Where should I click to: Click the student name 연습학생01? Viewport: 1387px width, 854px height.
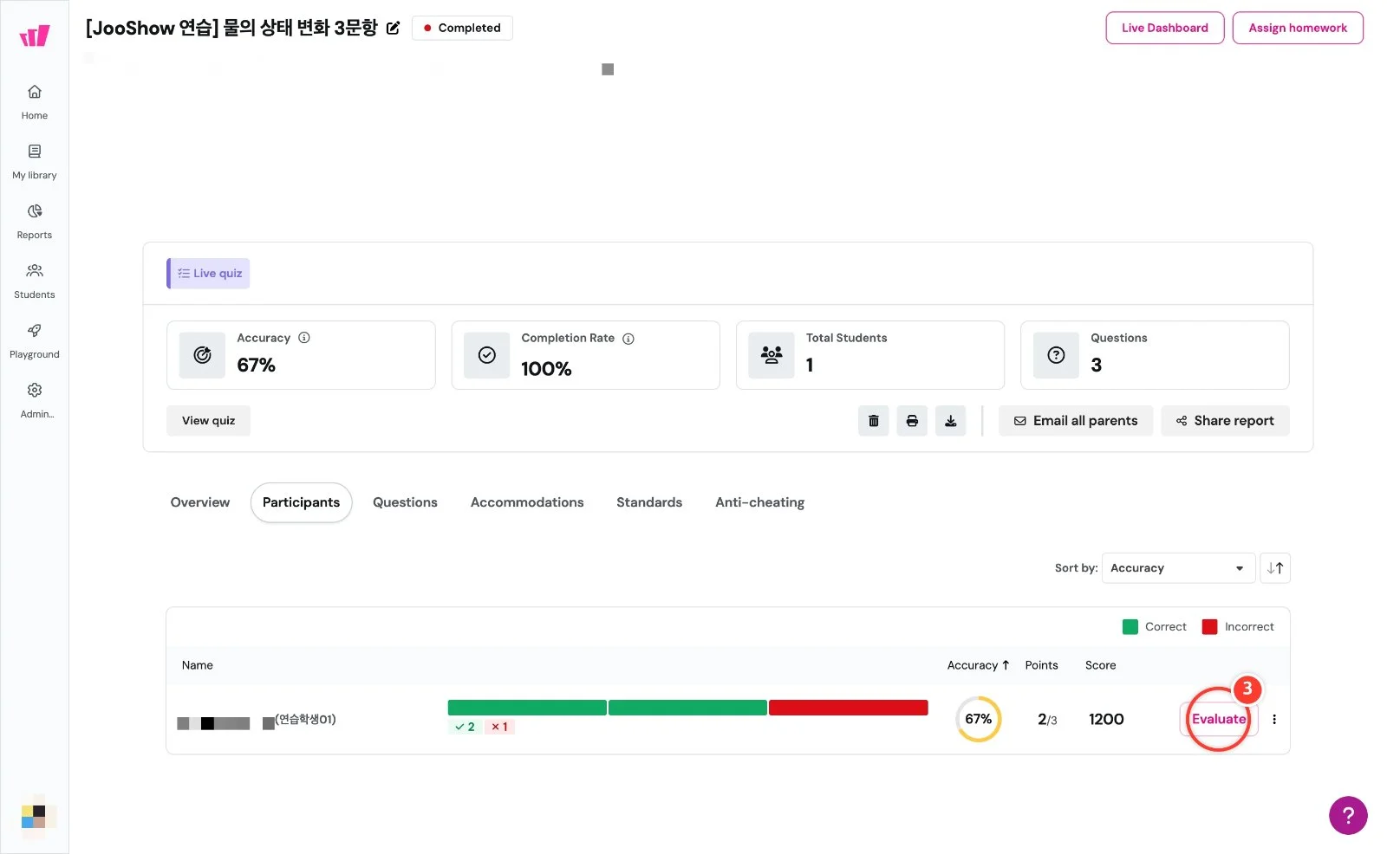305,719
